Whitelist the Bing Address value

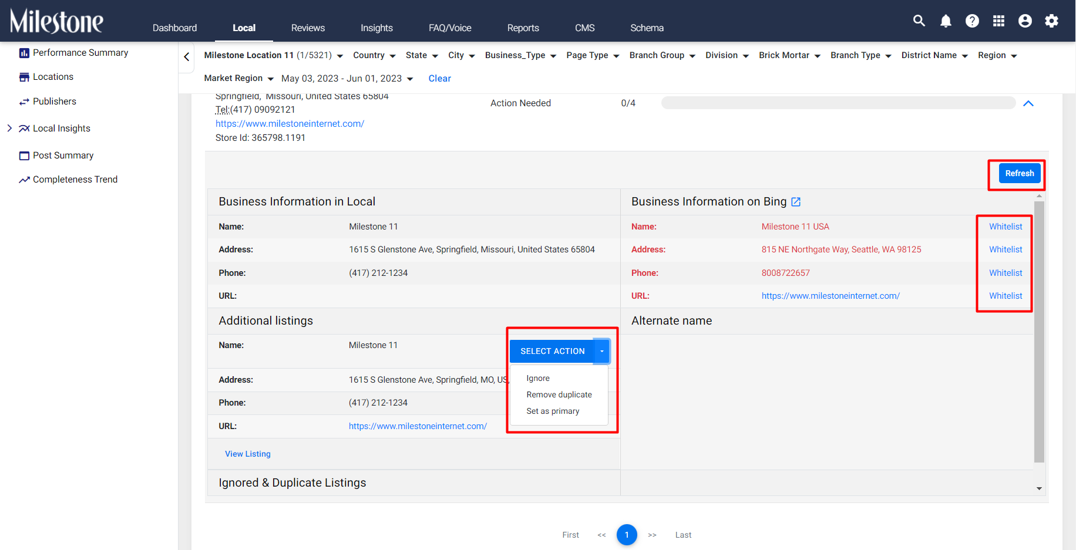(1006, 249)
